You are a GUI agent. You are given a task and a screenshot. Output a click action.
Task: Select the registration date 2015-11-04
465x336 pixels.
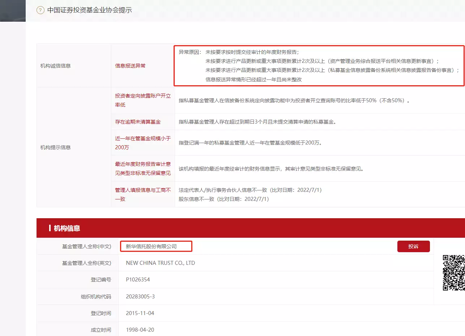click(139, 313)
